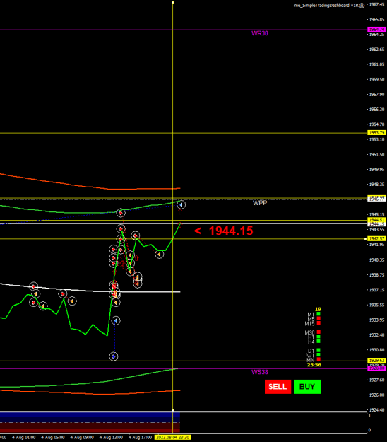
Task: Click the yellow 19 spread value
Action: 318,309
